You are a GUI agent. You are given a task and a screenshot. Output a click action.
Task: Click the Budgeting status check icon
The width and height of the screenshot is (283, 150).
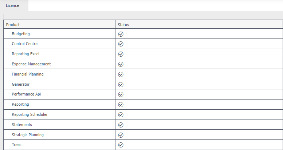(x=121, y=34)
